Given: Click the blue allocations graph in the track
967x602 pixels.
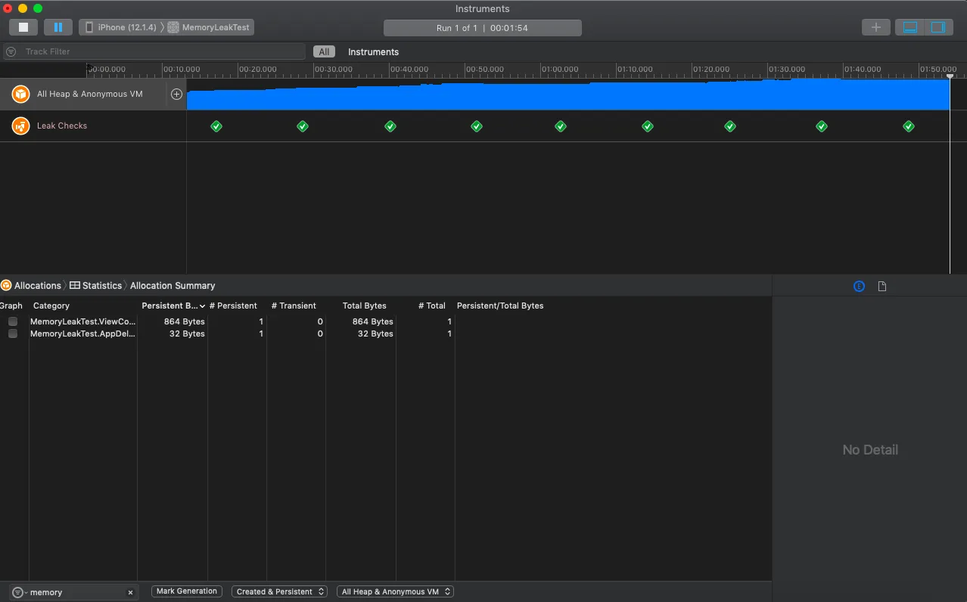Looking at the screenshot, I should pos(567,96).
